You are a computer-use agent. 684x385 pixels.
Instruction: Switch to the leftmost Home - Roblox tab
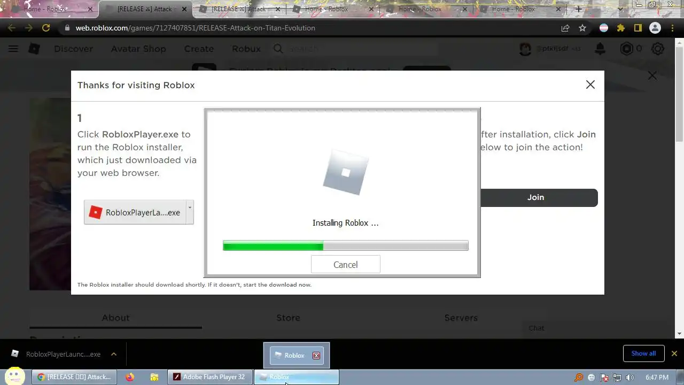[50, 9]
